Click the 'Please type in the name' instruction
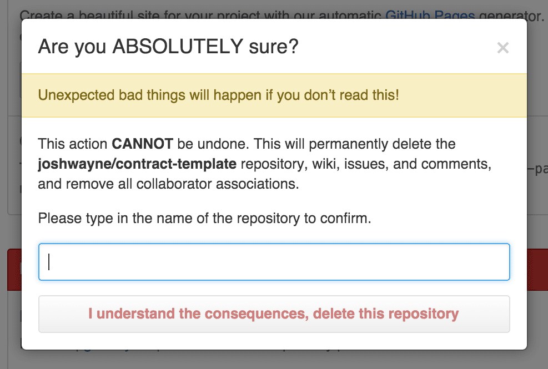Viewport: 548px width, 369px height. click(x=204, y=218)
